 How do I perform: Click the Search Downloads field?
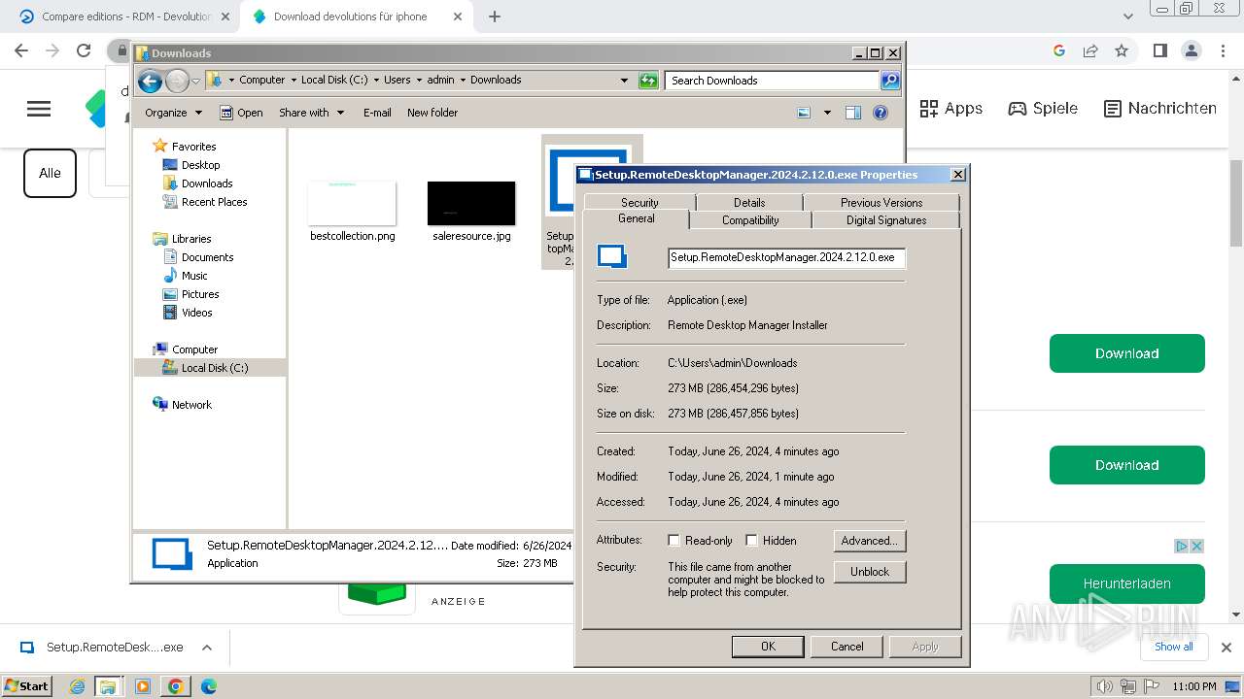click(773, 81)
